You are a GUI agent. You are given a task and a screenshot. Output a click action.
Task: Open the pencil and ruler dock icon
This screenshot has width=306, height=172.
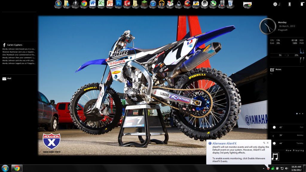pos(196,4)
